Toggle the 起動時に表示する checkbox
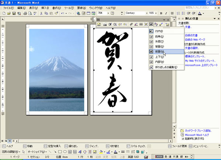Image resolution: width=221 pixels, height=160 pixels. pos(182,139)
